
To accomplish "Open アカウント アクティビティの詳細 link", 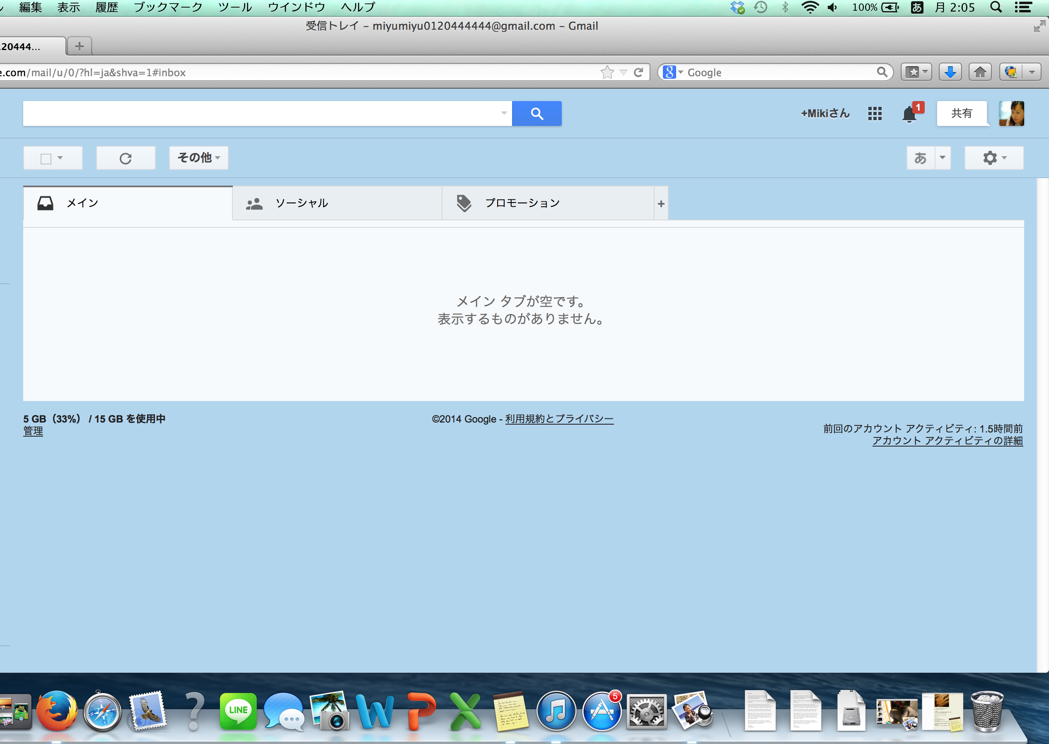I will pos(947,441).
